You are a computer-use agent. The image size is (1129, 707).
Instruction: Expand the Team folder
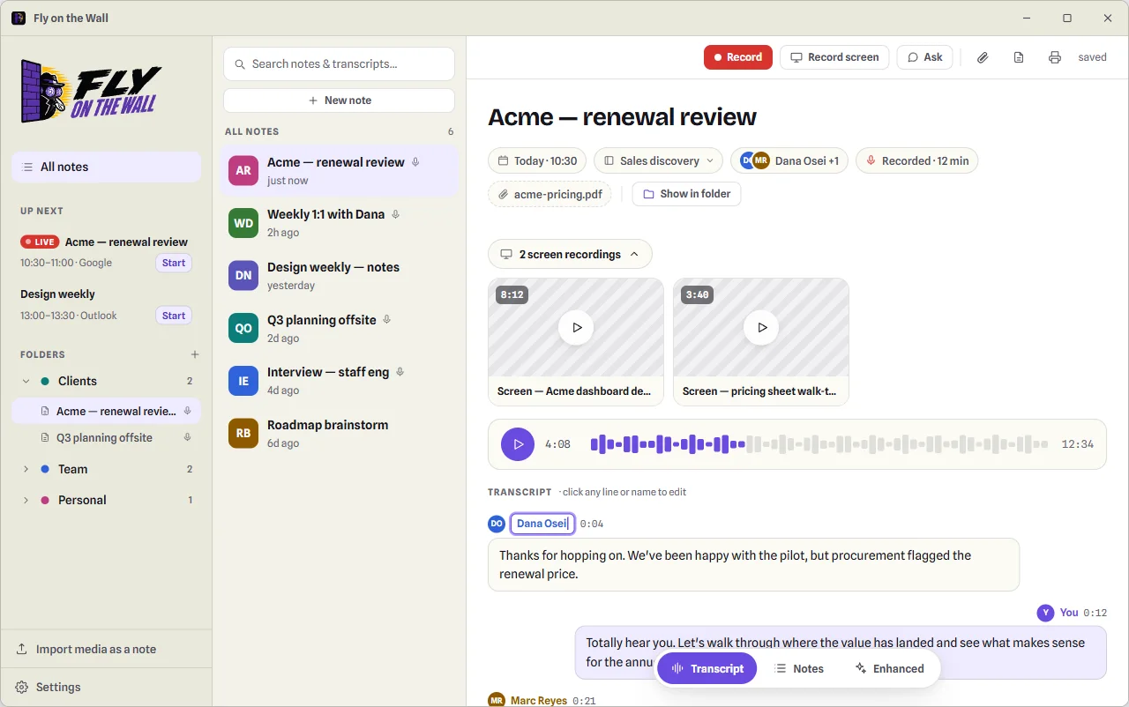(26, 469)
